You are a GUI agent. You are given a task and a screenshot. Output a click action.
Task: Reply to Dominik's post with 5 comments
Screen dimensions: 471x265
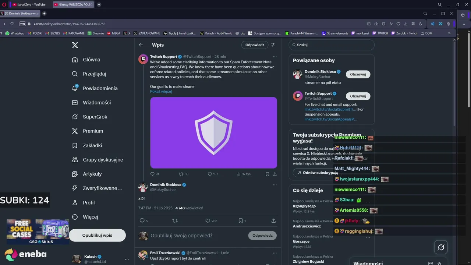[144, 221]
